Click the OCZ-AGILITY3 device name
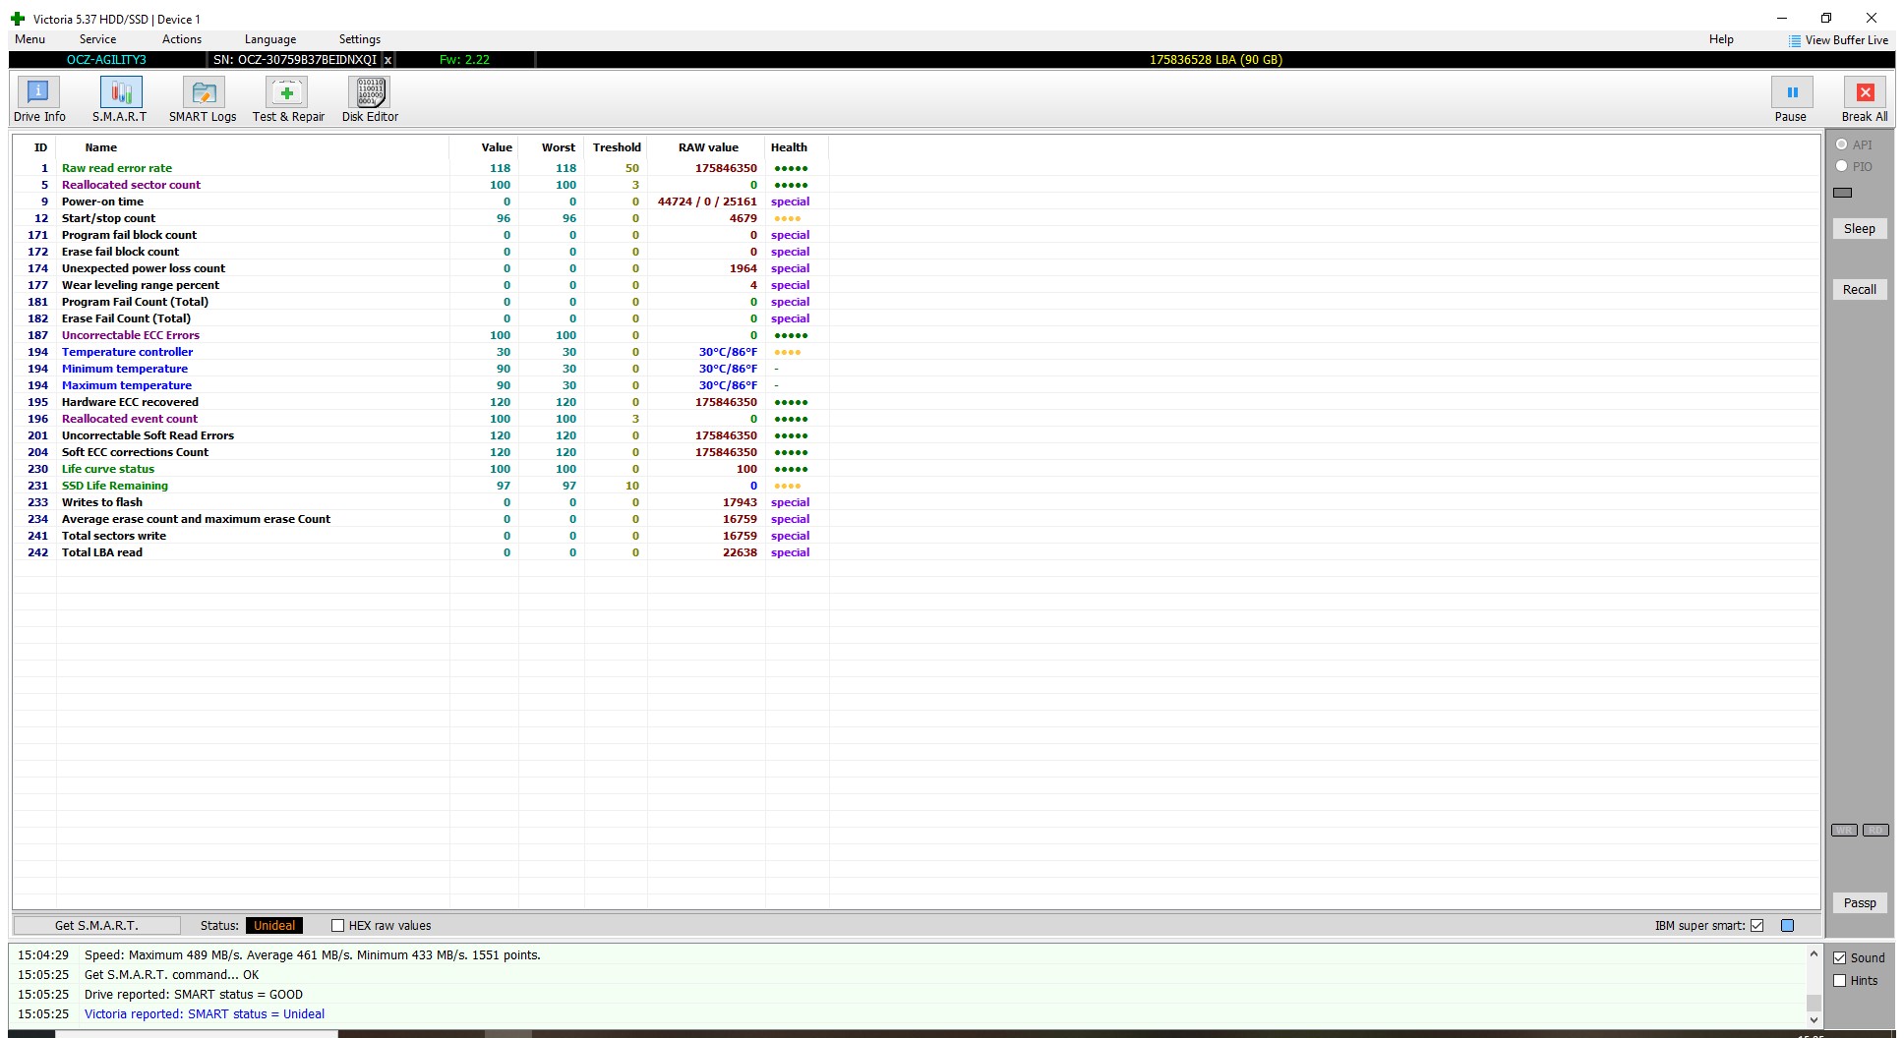1904x1038 pixels. click(106, 60)
